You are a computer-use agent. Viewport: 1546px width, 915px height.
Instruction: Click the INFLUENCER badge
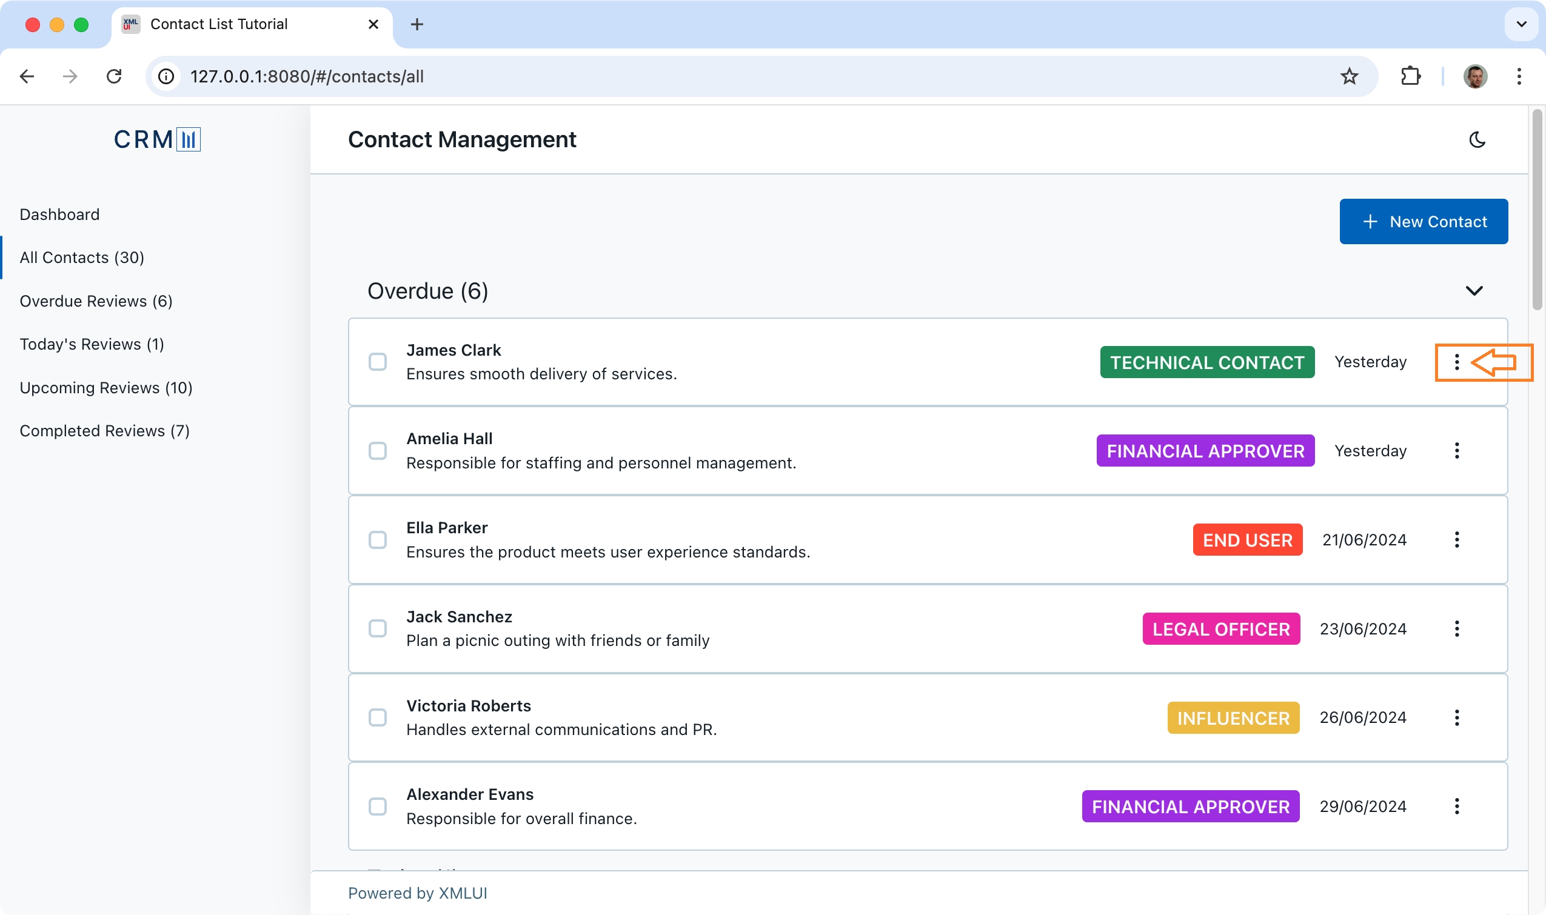(1233, 718)
